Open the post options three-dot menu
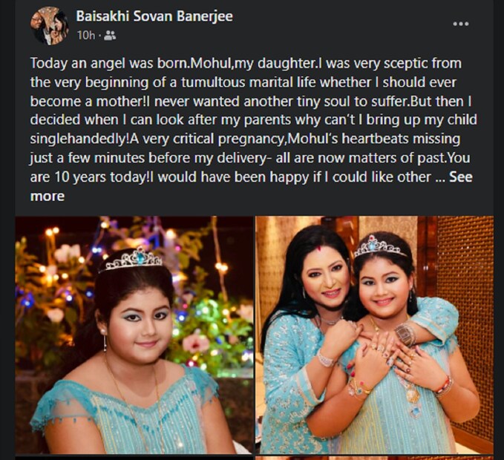Screen dimensions: 504x460 coord(461,24)
